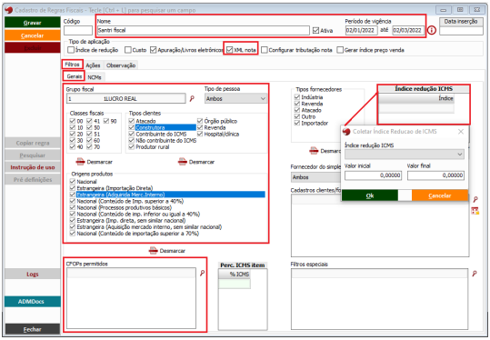Click the Data inserção field

[461, 31]
